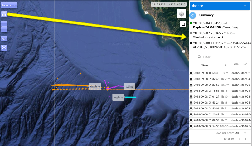Zoom out of the map

point(4,29)
